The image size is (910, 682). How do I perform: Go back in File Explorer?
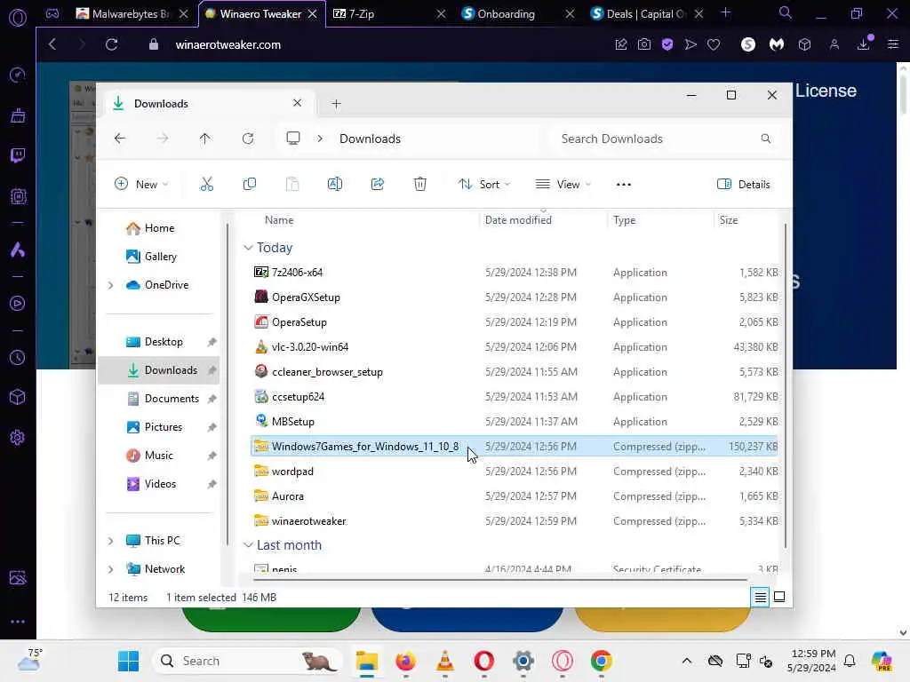[120, 139]
